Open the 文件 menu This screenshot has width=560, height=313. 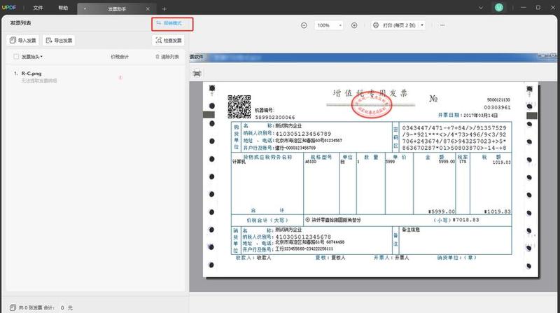point(38,8)
